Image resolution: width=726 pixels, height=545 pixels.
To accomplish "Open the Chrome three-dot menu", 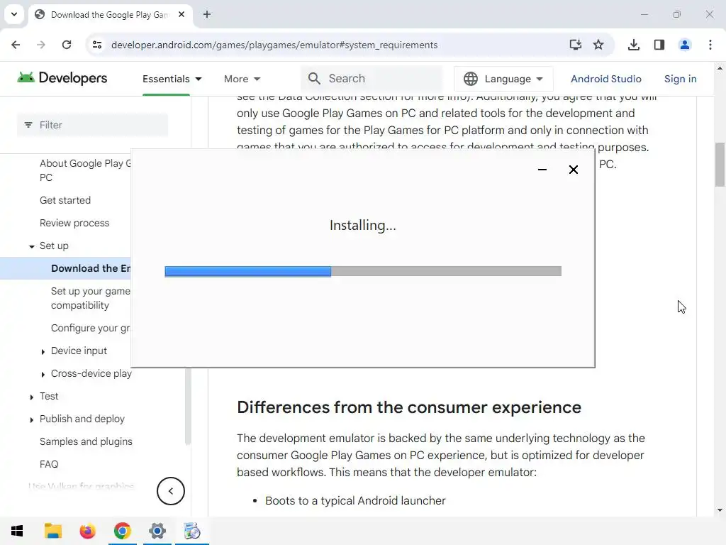I will click(710, 45).
